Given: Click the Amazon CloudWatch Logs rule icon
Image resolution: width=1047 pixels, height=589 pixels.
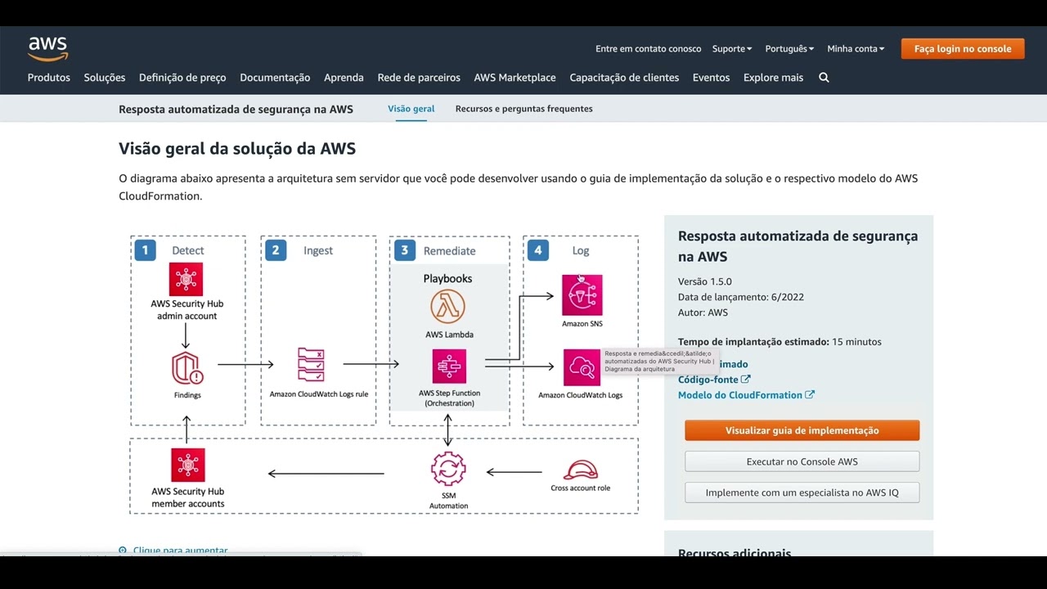Looking at the screenshot, I should click(x=311, y=364).
